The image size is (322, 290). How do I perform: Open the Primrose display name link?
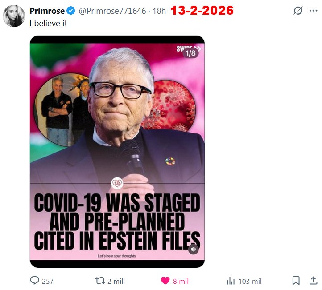47,11
